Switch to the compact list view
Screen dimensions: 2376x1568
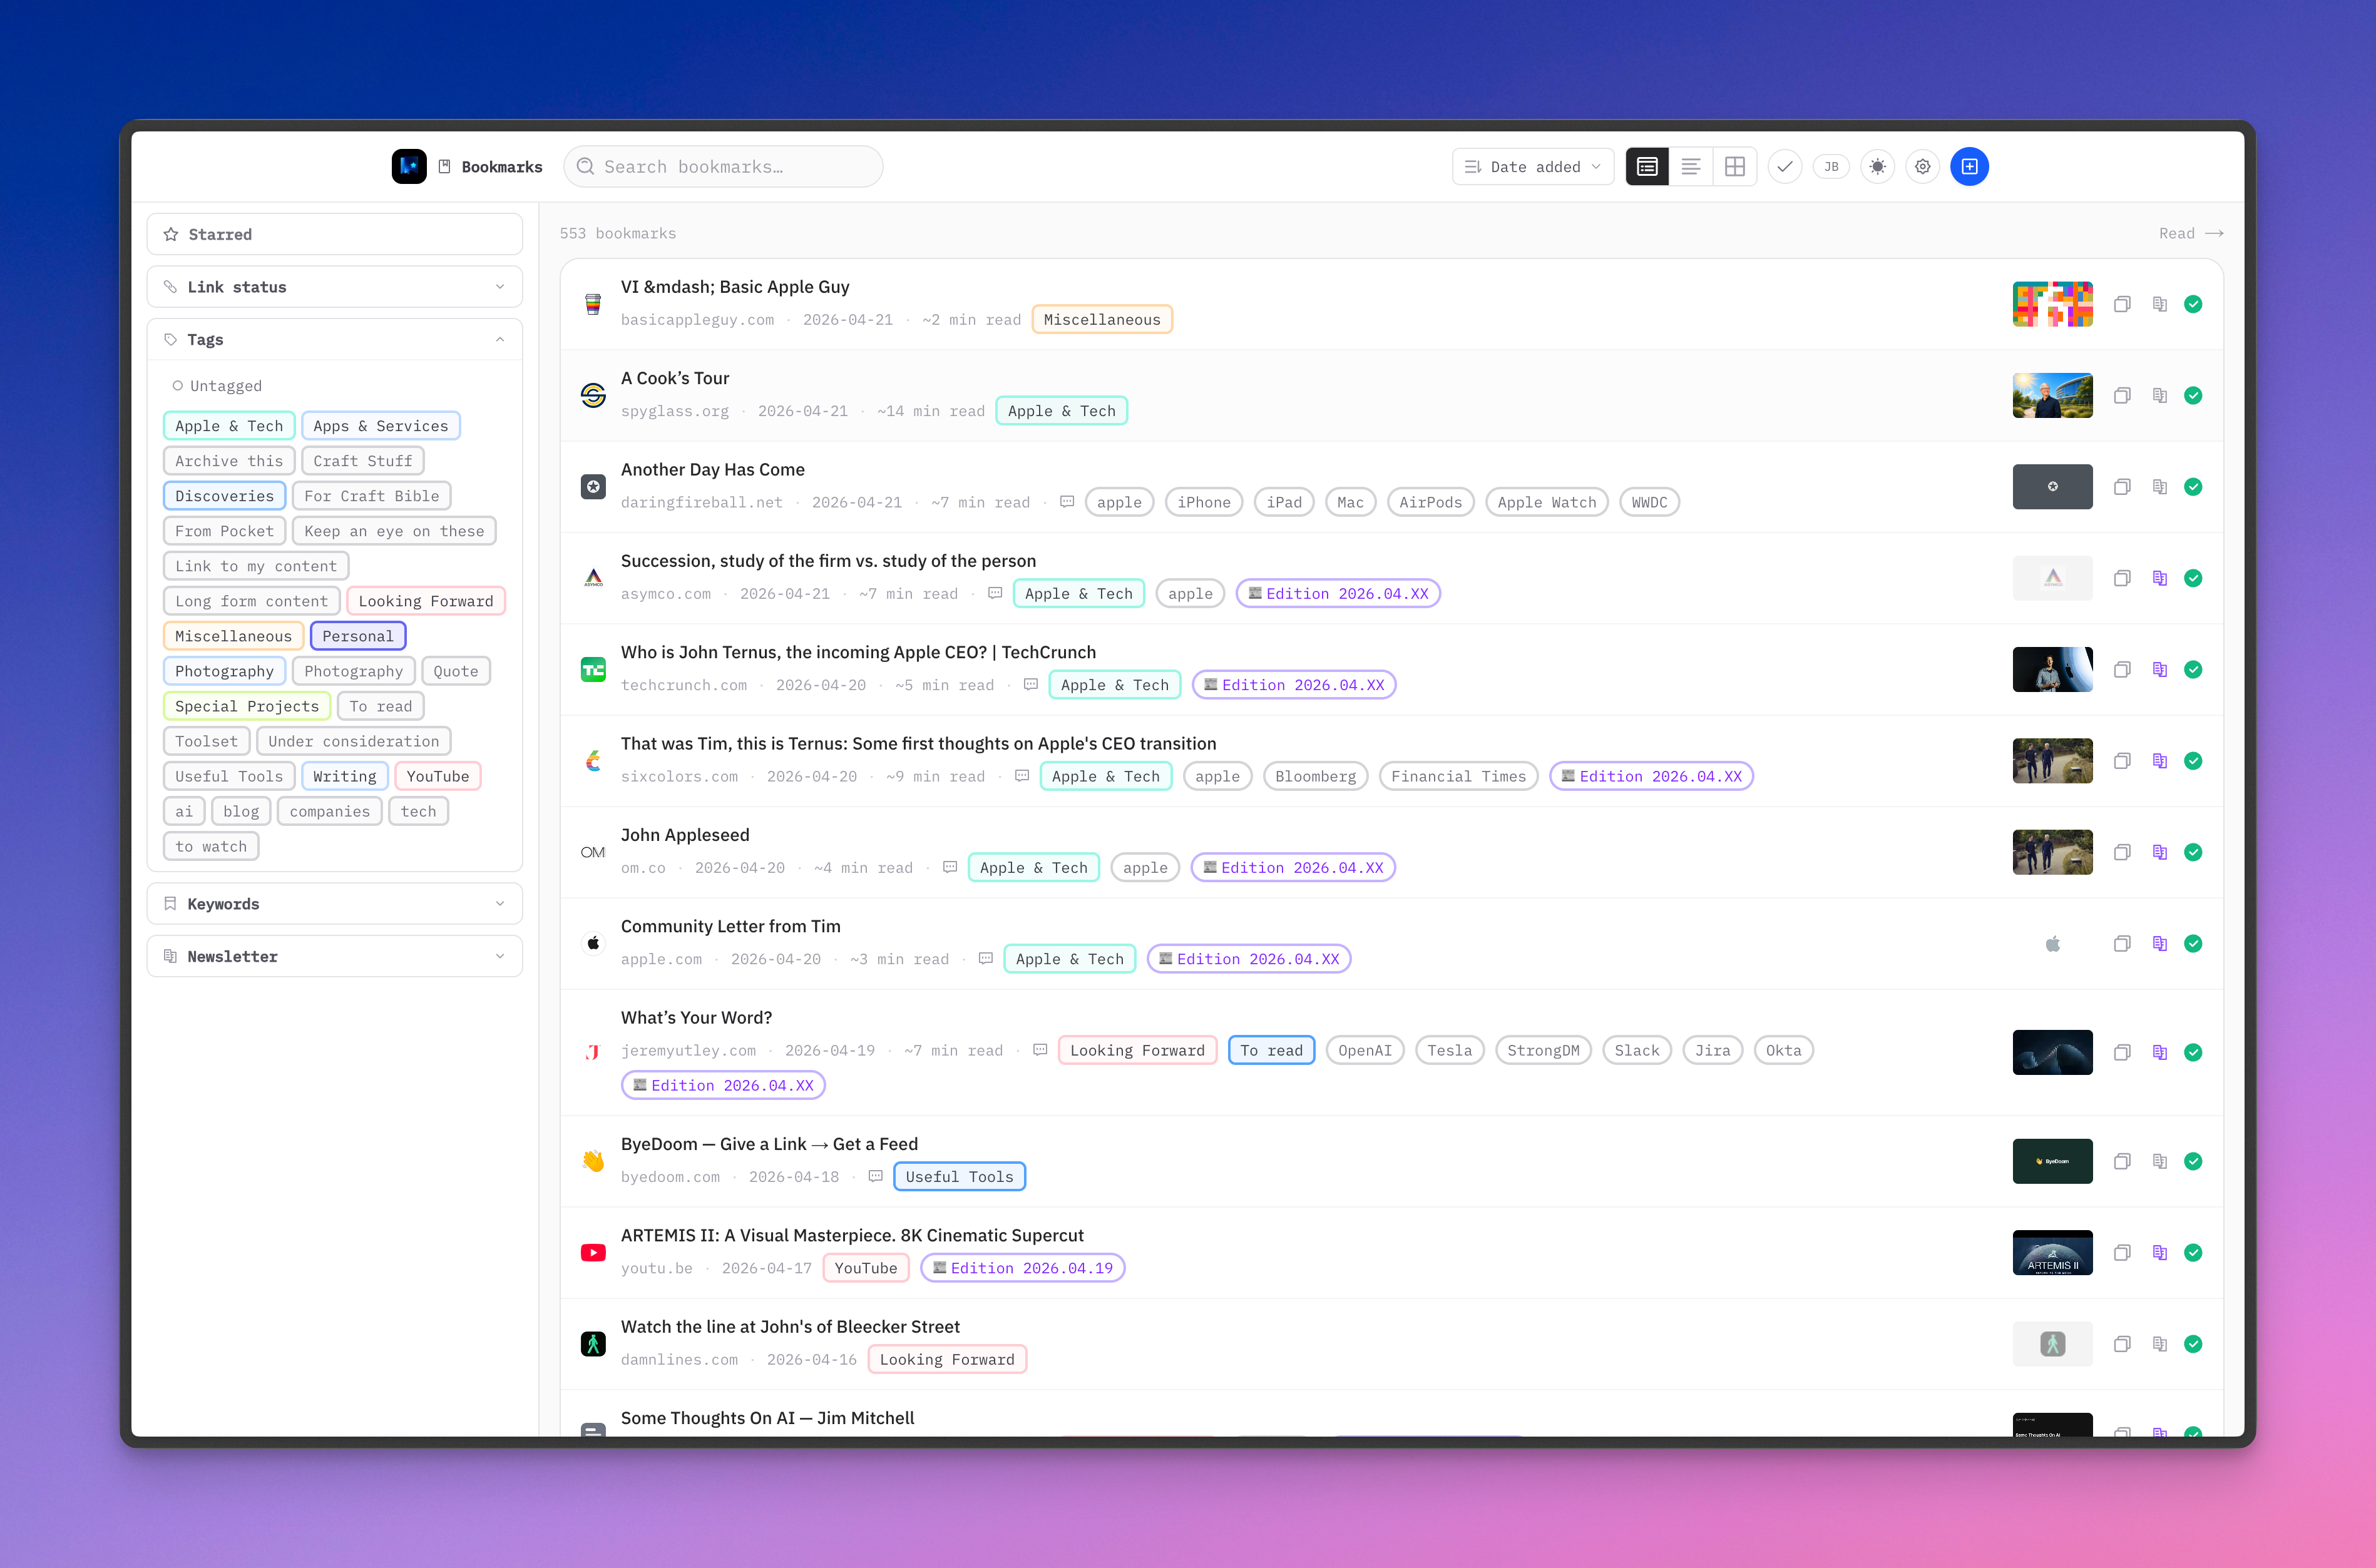pyautogui.click(x=1691, y=166)
